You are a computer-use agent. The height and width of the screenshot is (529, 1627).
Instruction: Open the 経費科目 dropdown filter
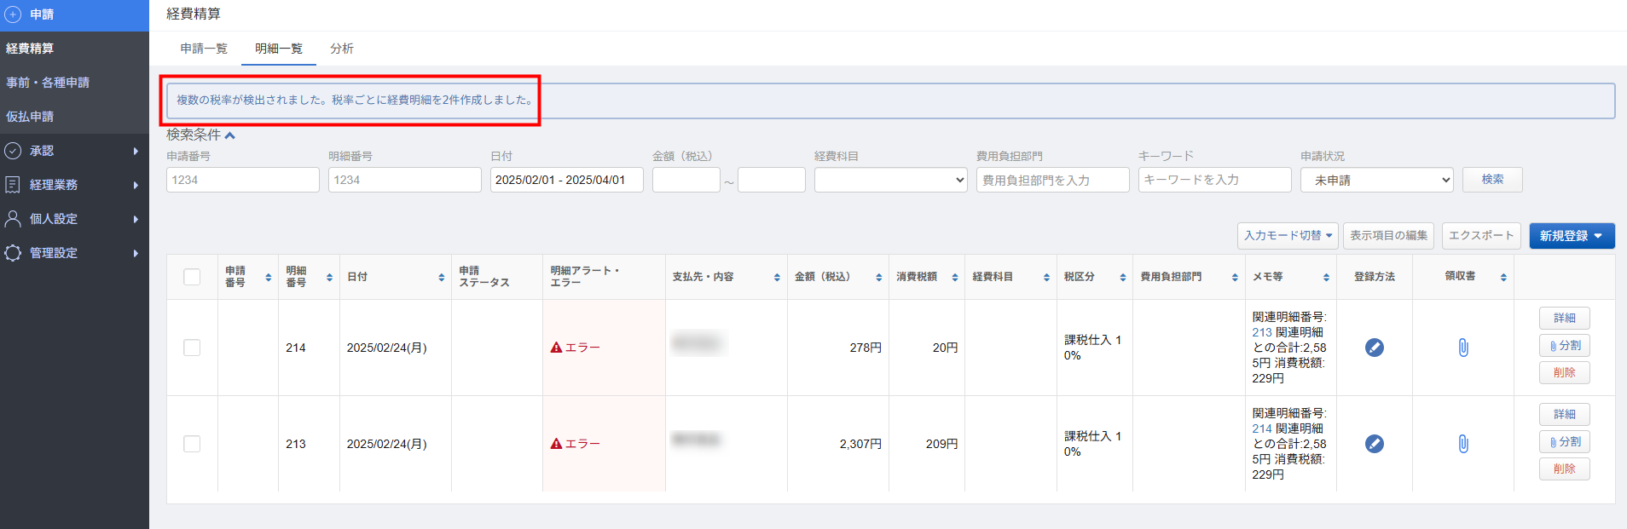click(890, 180)
